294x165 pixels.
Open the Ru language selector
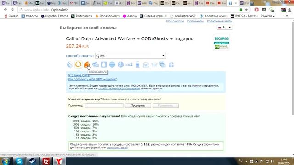[225, 27]
